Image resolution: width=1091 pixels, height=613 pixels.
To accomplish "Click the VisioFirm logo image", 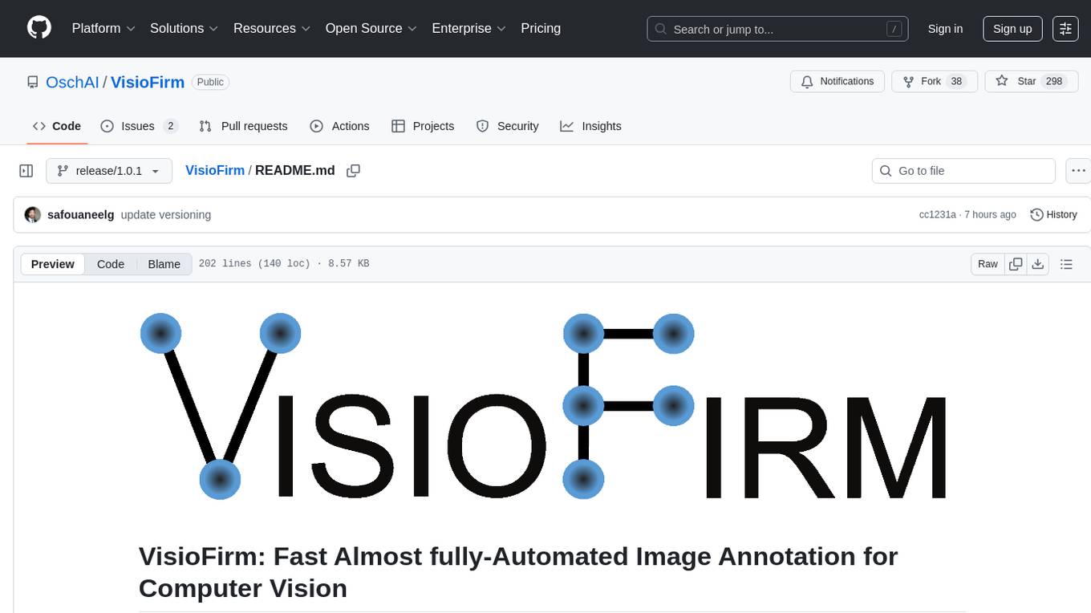I will tap(544, 406).
